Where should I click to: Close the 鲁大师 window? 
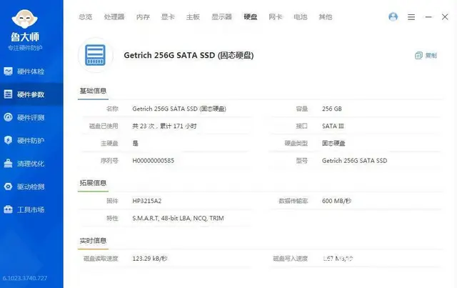[x=445, y=17]
